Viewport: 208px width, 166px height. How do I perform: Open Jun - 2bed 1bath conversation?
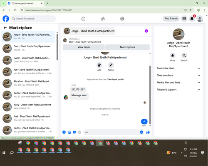coord(28,72)
